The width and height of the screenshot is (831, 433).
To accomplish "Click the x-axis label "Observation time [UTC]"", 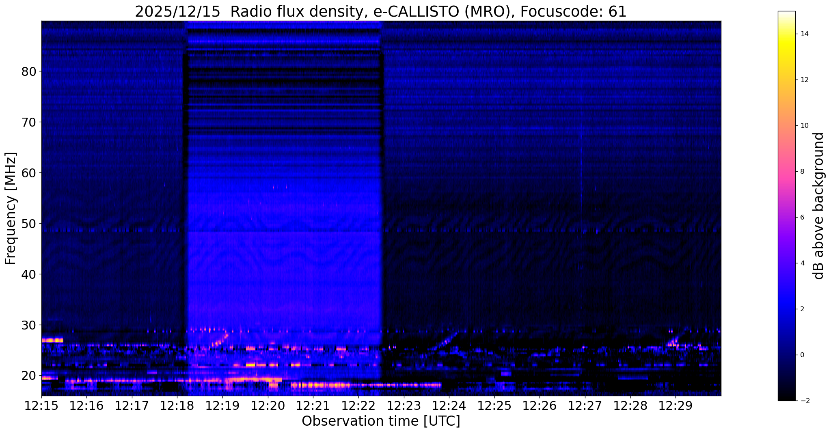I will point(381,421).
